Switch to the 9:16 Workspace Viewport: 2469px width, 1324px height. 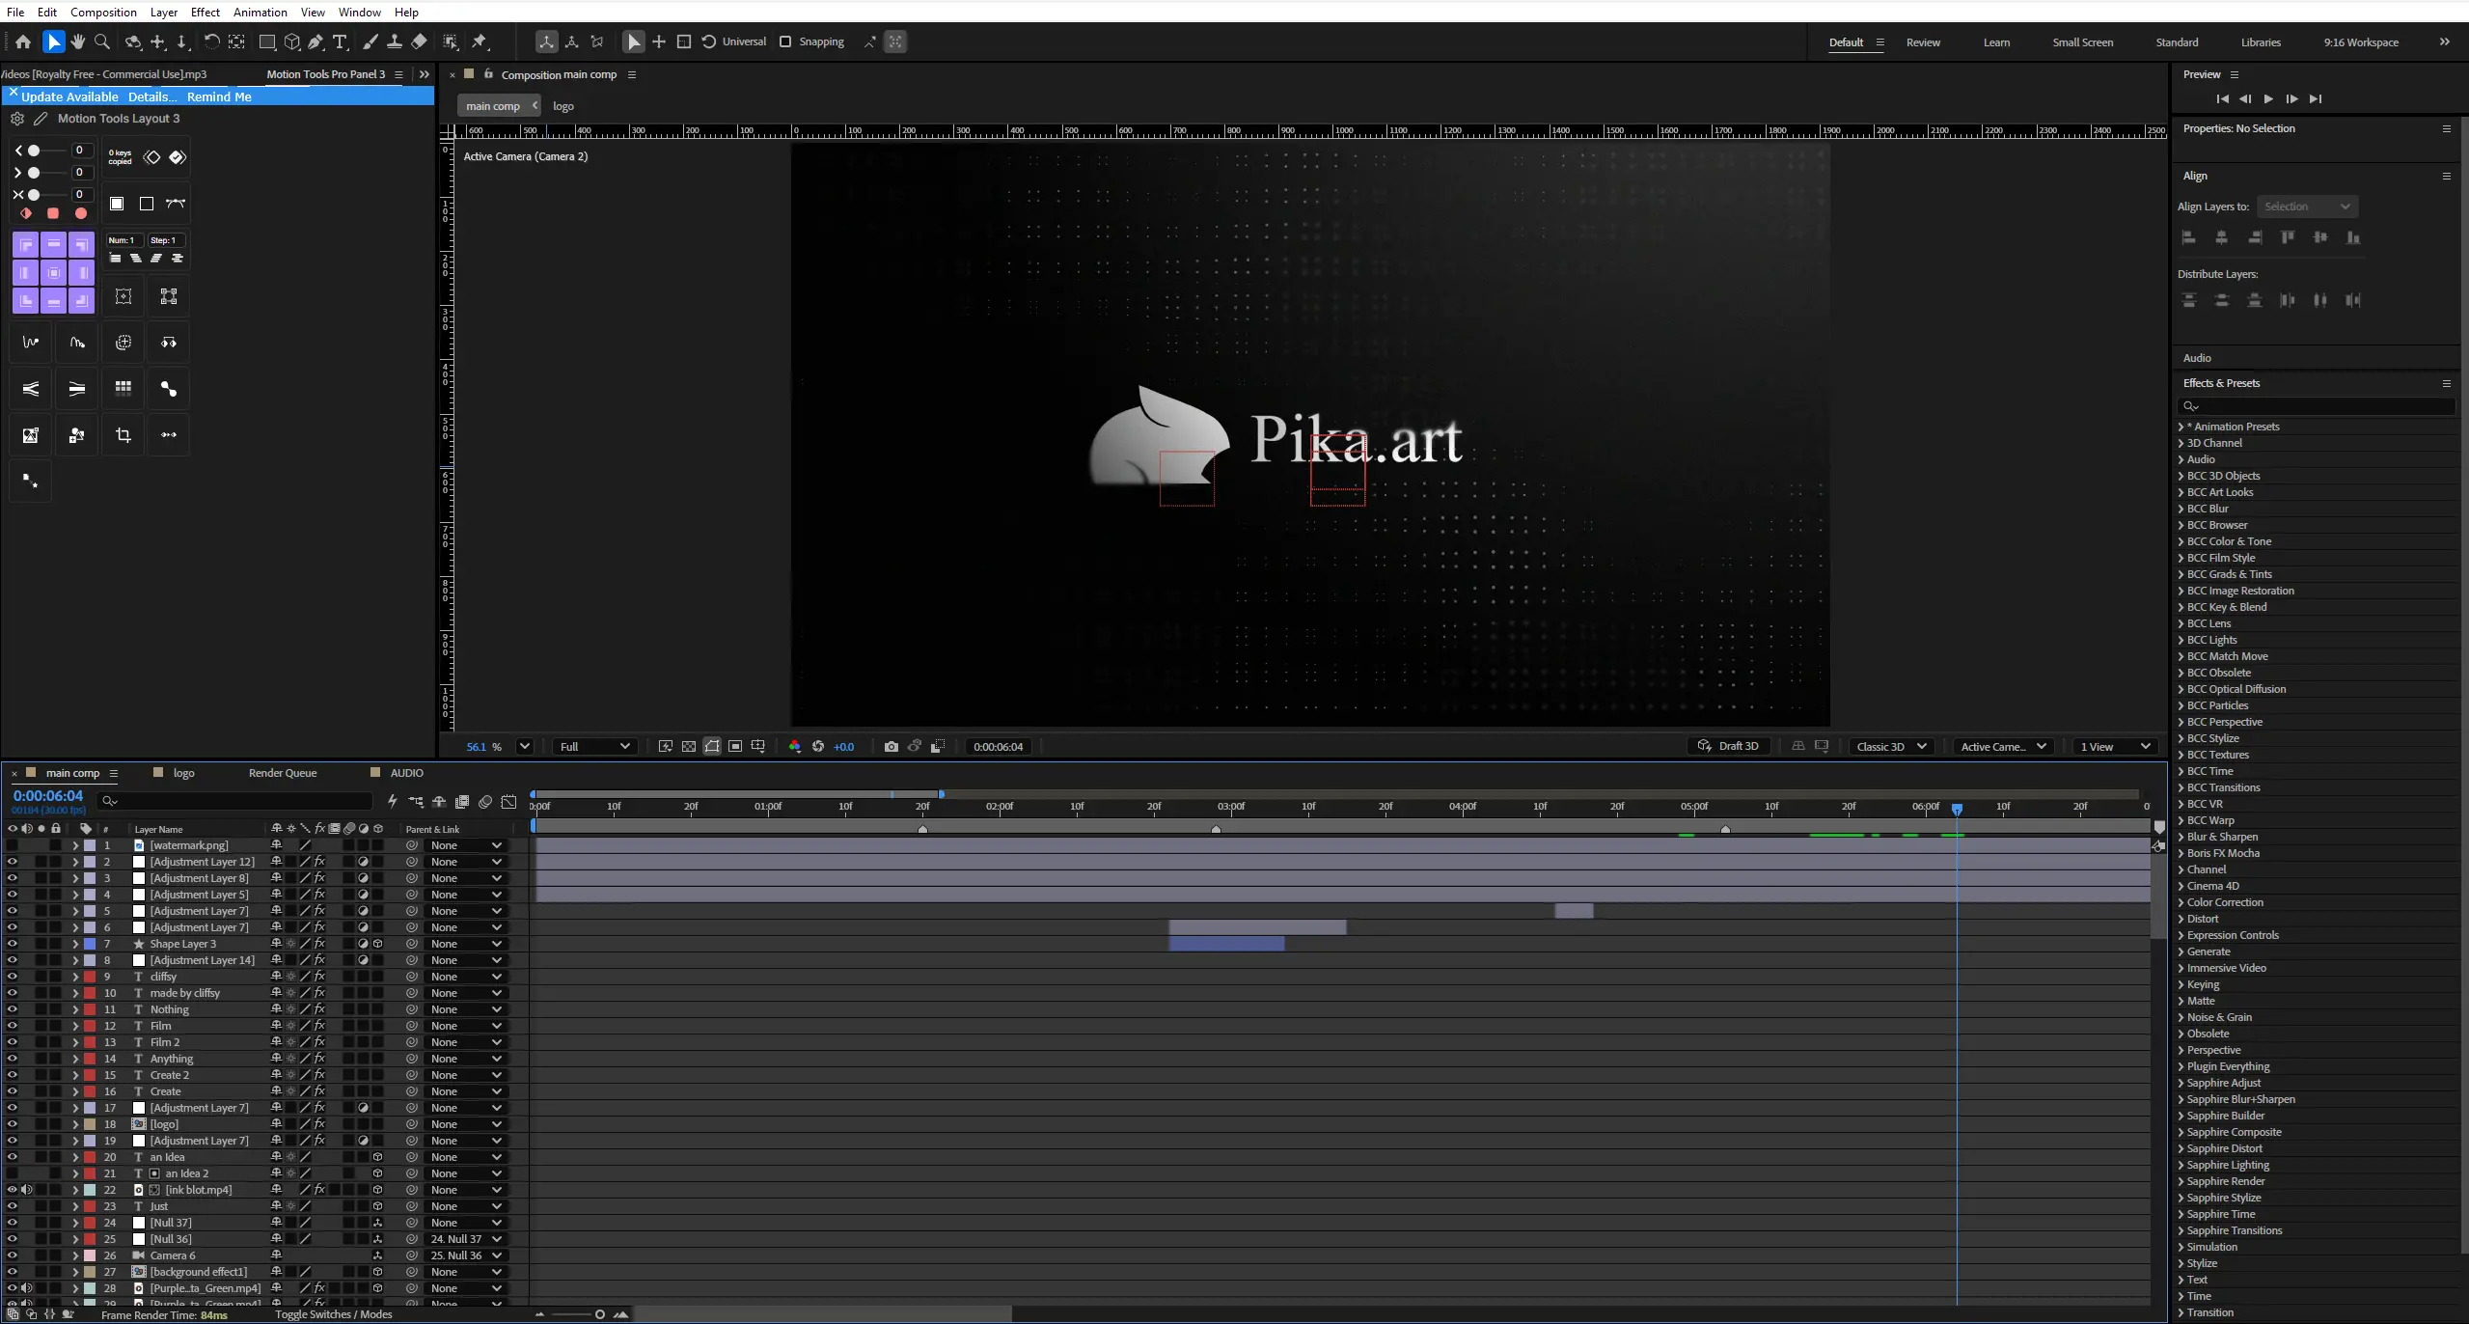pyautogui.click(x=2361, y=42)
